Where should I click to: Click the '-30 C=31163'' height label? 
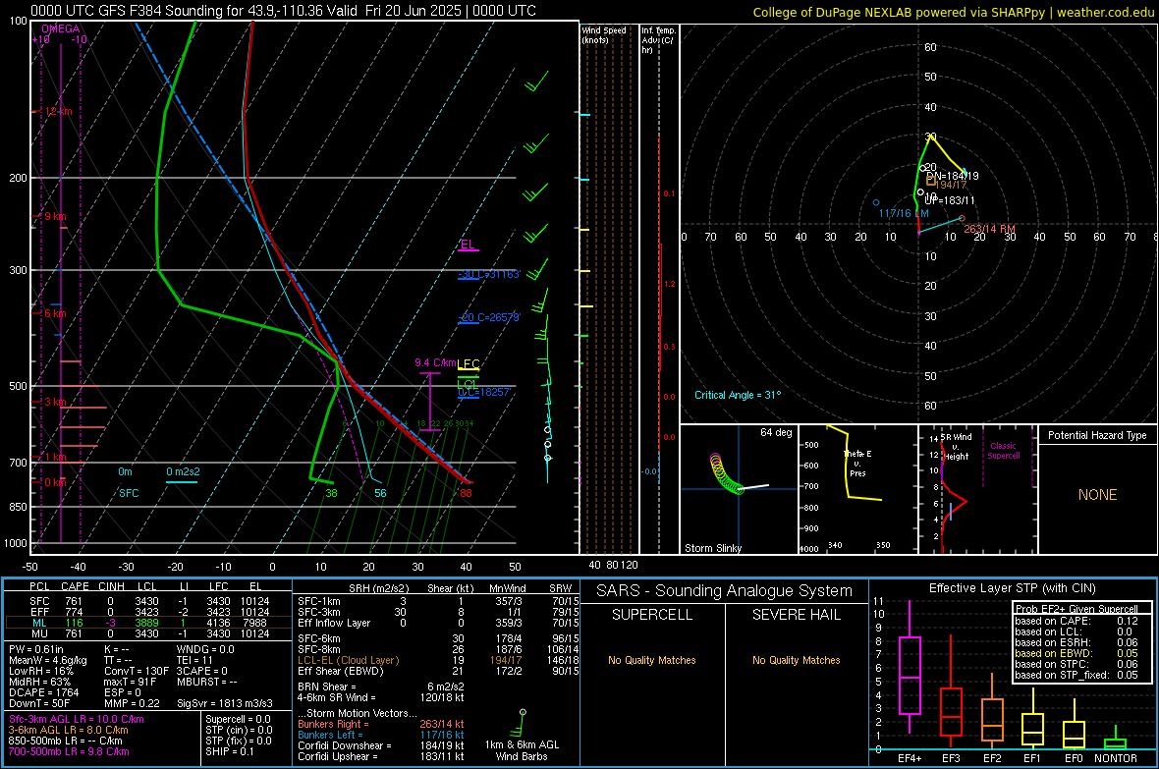[x=488, y=274]
